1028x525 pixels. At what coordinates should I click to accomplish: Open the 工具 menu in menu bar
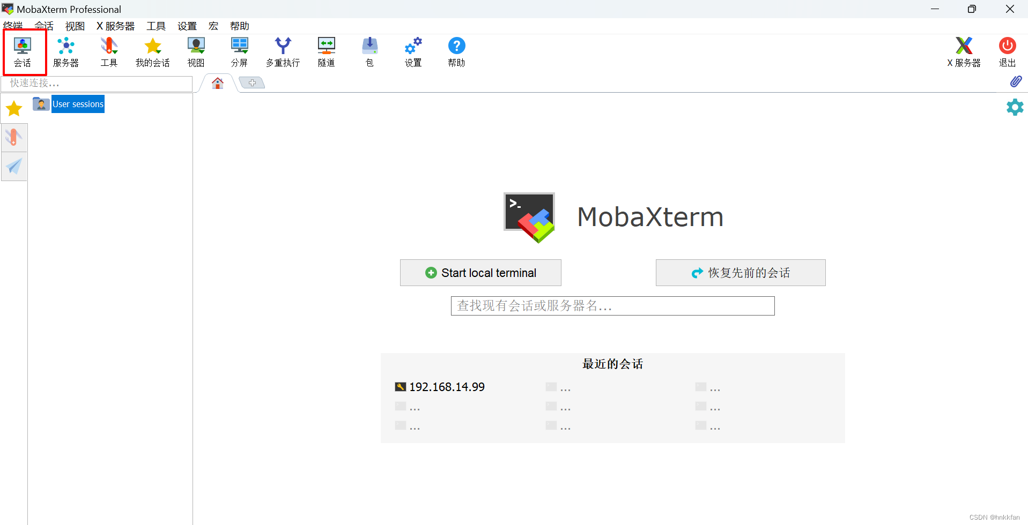[x=156, y=26]
